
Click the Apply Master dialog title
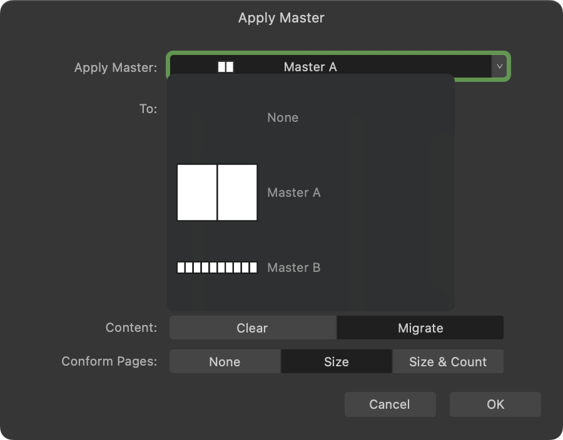(281, 18)
